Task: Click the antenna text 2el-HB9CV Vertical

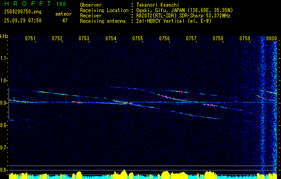Action: (160, 21)
